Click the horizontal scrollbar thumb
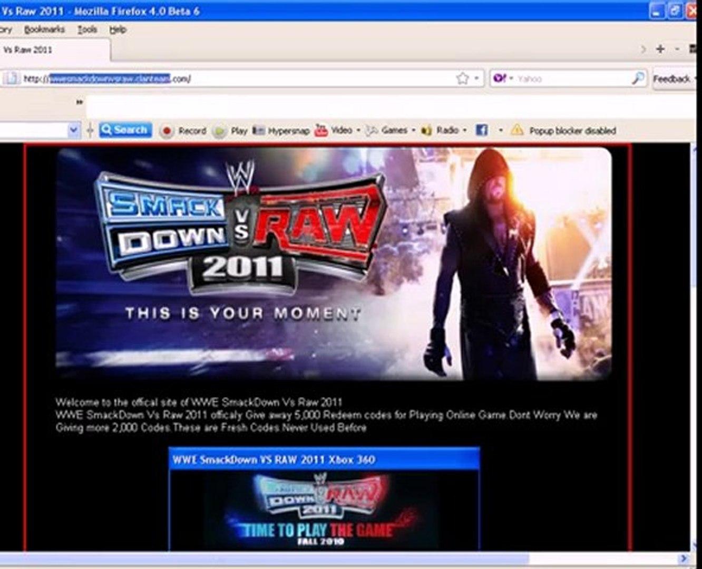 (264, 558)
